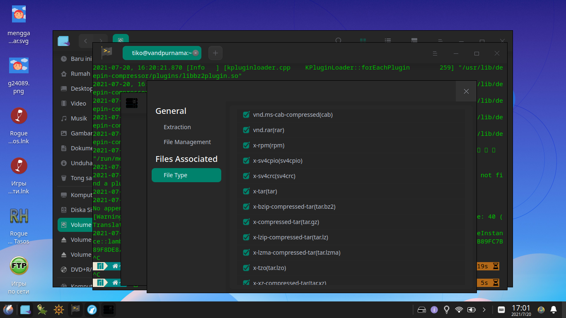Select Rogue ...os.lnk desktop shortcut
The image size is (566, 318).
(x=19, y=125)
